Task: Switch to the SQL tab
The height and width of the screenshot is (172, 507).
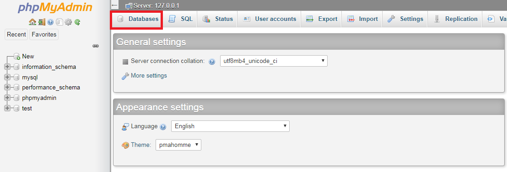Action: tap(180, 19)
